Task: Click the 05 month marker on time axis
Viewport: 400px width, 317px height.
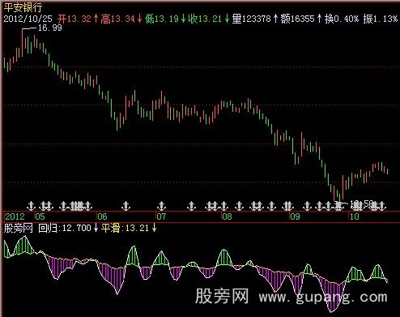Action: point(40,216)
